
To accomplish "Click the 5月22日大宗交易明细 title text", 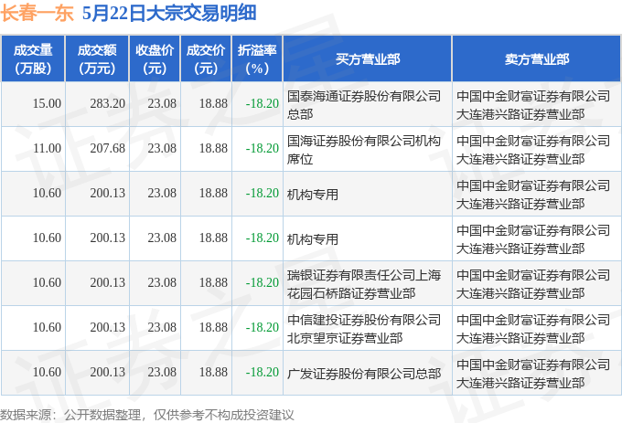I will (169, 13).
